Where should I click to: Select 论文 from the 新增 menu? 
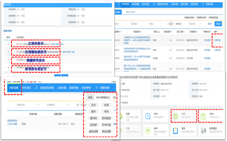tap(93, 105)
